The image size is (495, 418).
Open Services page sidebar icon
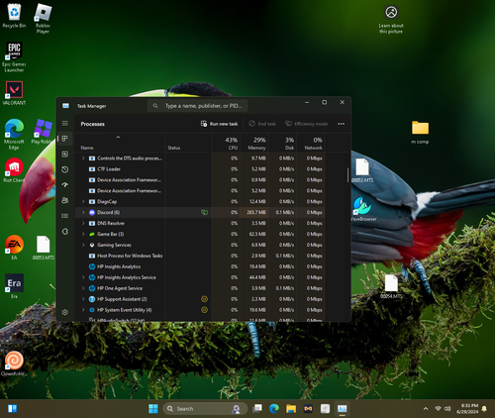point(65,231)
